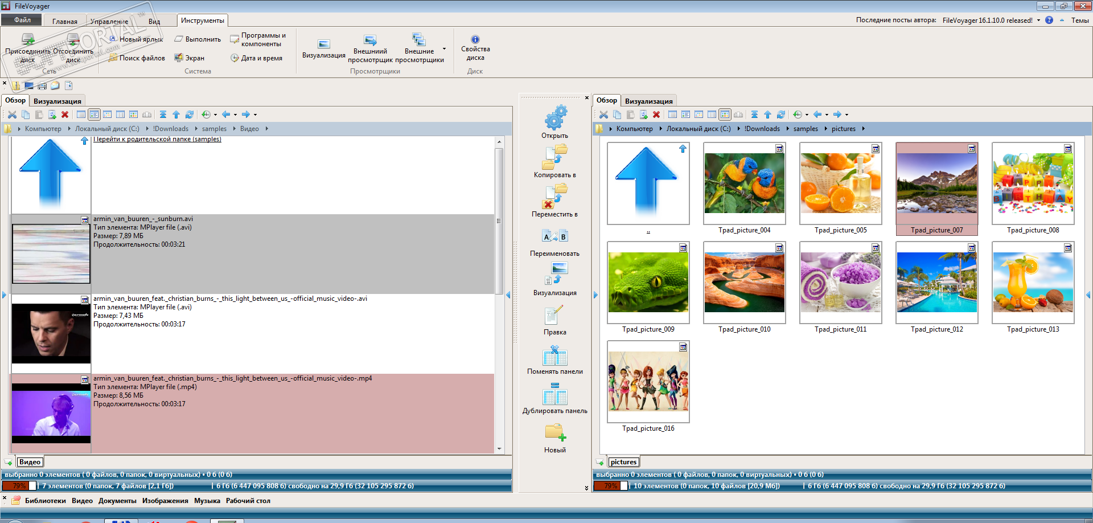Toggle right pane thumbnails view mode button
Image resolution: width=1093 pixels, height=523 pixels.
725,115
